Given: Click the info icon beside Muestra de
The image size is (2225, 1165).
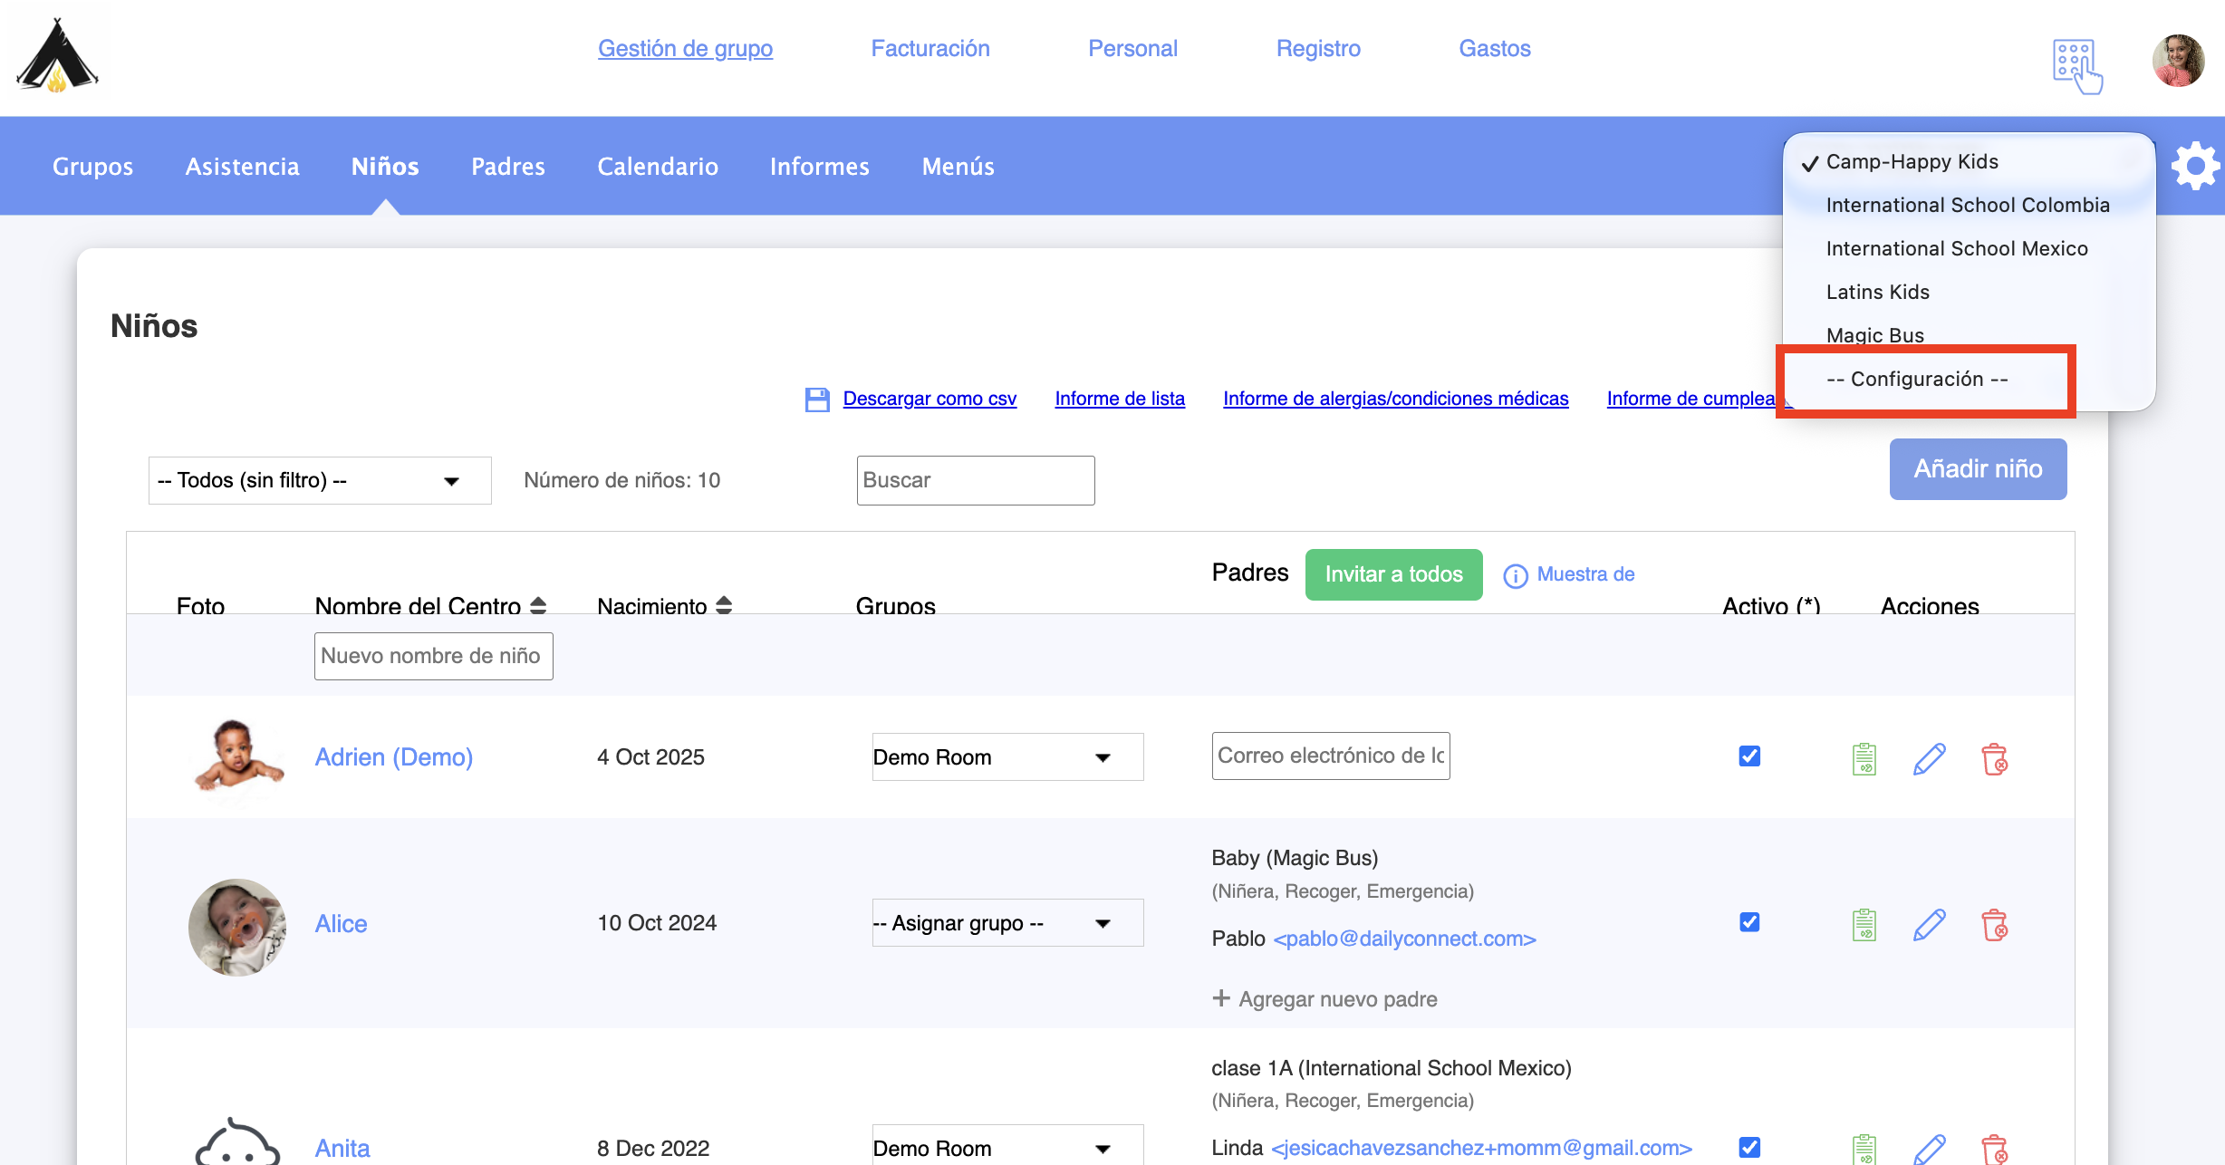Looking at the screenshot, I should tap(1515, 575).
